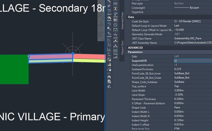This screenshot has height=131, width=212.
Task: Select the red pavement shape right of baseline
Action: 89,56
